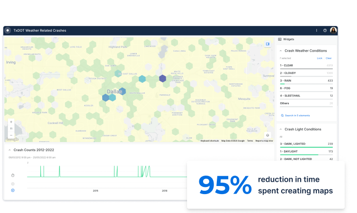The image size is (357, 213).
Task: Click Search in 5 elements link
Action: pos(295,115)
